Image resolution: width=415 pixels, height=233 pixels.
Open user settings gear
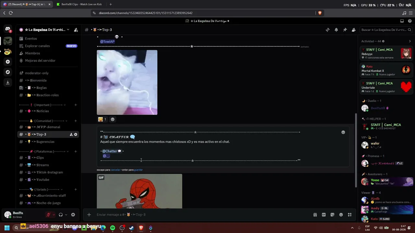pyautogui.click(x=73, y=215)
